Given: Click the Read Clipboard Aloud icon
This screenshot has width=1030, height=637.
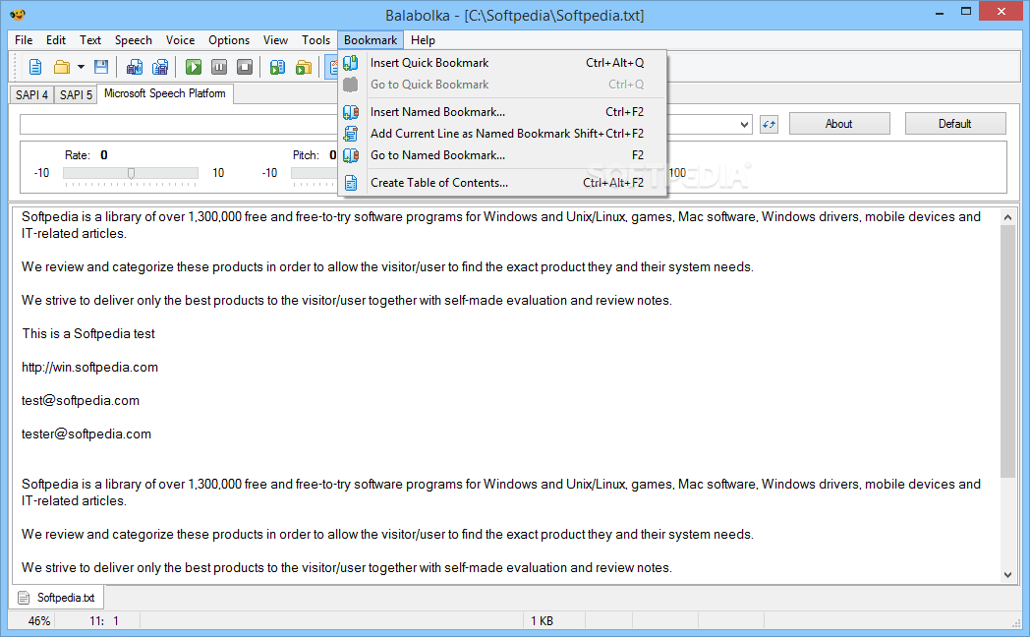Looking at the screenshot, I should click(277, 67).
